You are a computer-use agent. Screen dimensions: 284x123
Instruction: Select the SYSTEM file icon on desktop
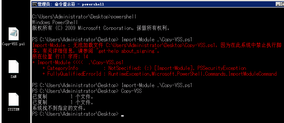14,99
